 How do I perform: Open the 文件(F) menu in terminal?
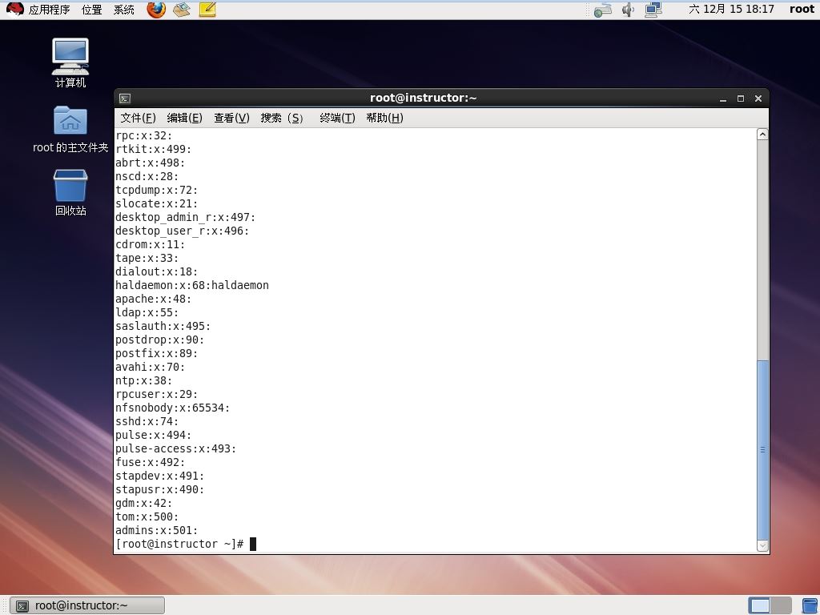click(138, 119)
